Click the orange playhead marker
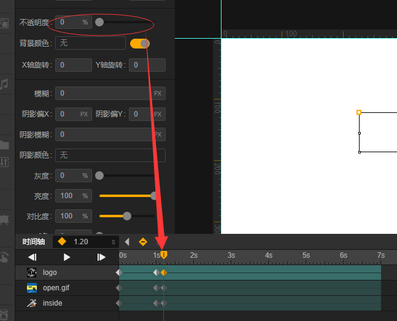The width and height of the screenshot is (397, 321). coord(164,255)
